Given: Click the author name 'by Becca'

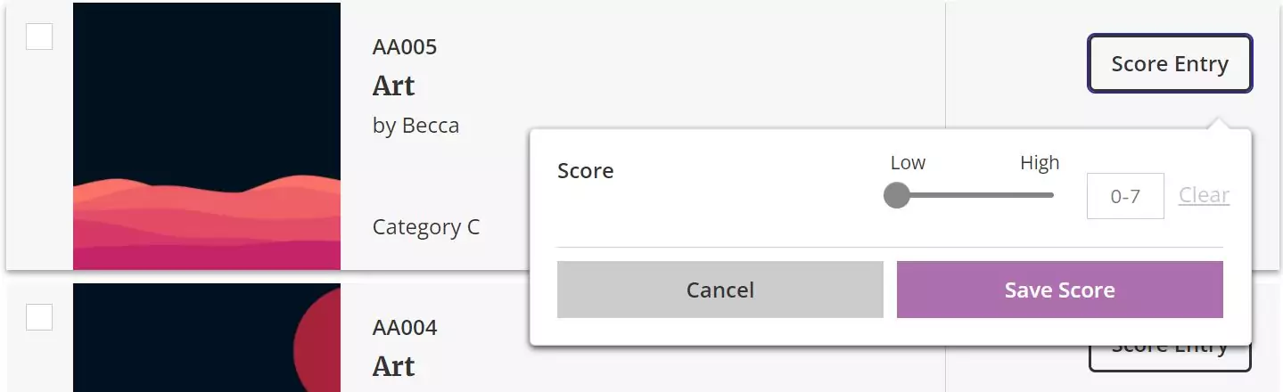Looking at the screenshot, I should coord(415,126).
